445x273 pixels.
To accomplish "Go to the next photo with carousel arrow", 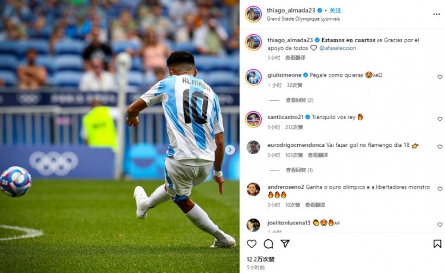I will click(x=230, y=150).
